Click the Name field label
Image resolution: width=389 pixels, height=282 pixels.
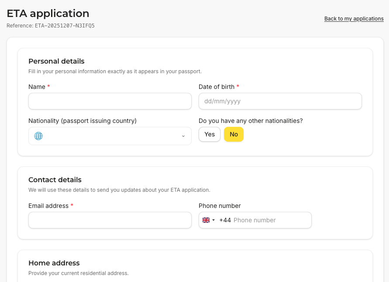(x=37, y=87)
